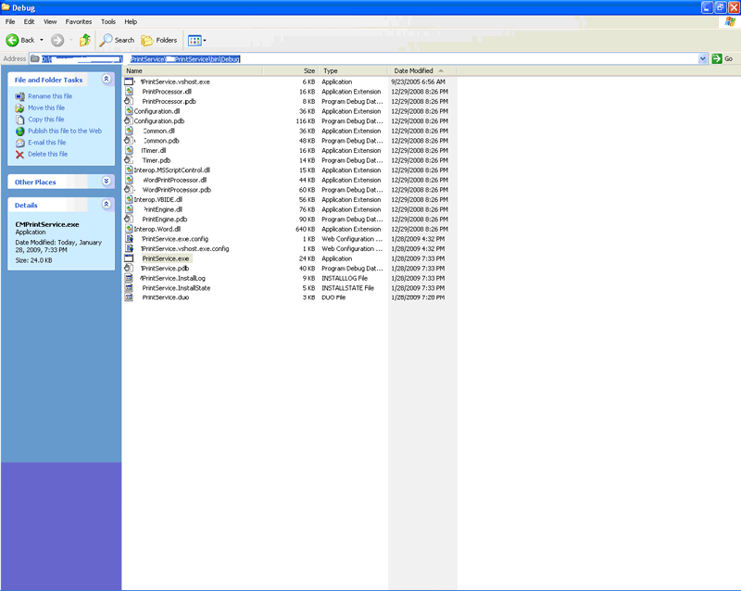741x591 pixels.
Task: Select the PrintEngine.dll file icon
Action: (x=129, y=209)
